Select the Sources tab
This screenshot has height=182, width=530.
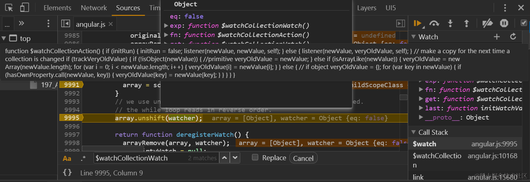click(128, 8)
